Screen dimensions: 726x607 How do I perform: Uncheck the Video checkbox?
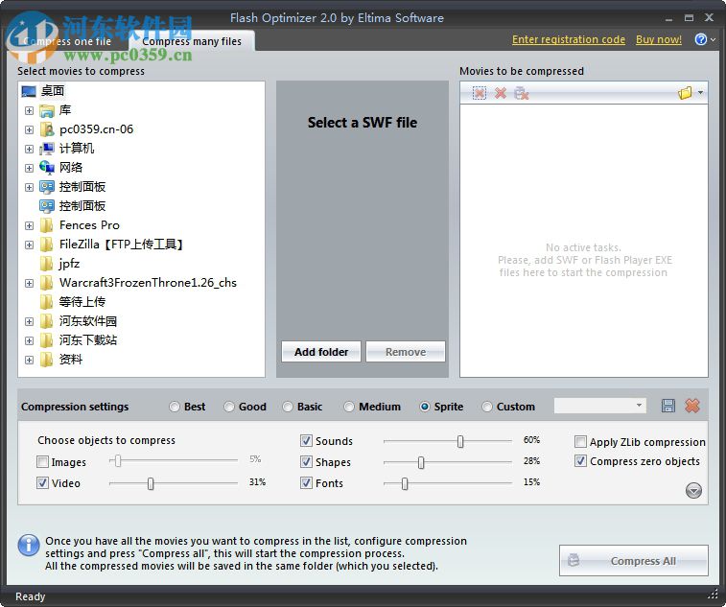[42, 483]
